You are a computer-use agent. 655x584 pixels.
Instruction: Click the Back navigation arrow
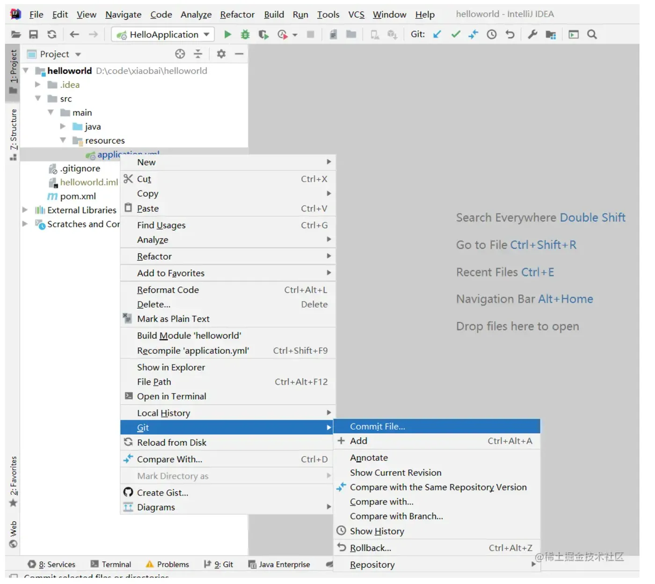tap(74, 35)
